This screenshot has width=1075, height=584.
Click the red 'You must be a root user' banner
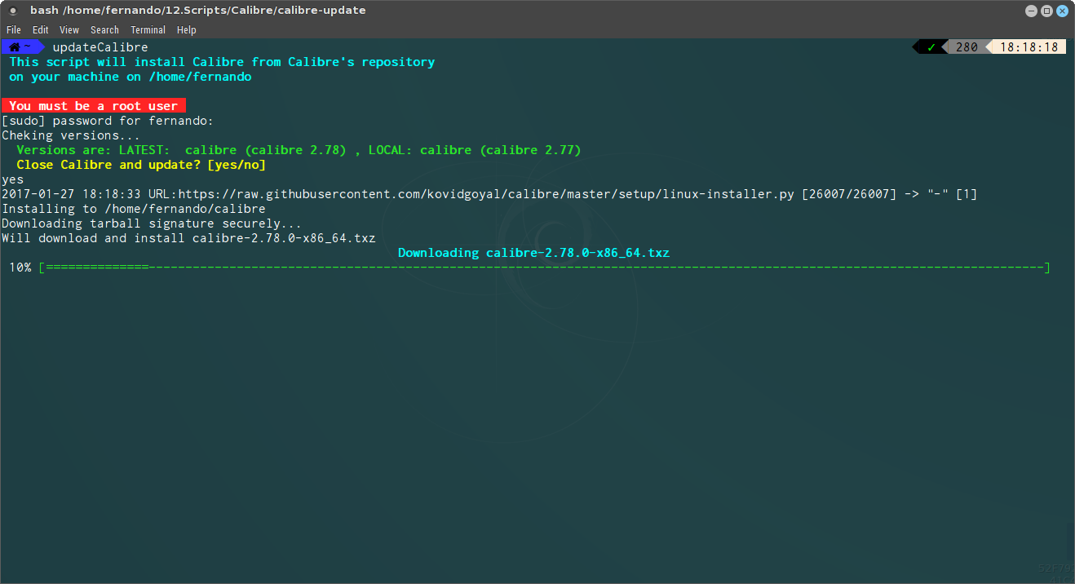(94, 106)
